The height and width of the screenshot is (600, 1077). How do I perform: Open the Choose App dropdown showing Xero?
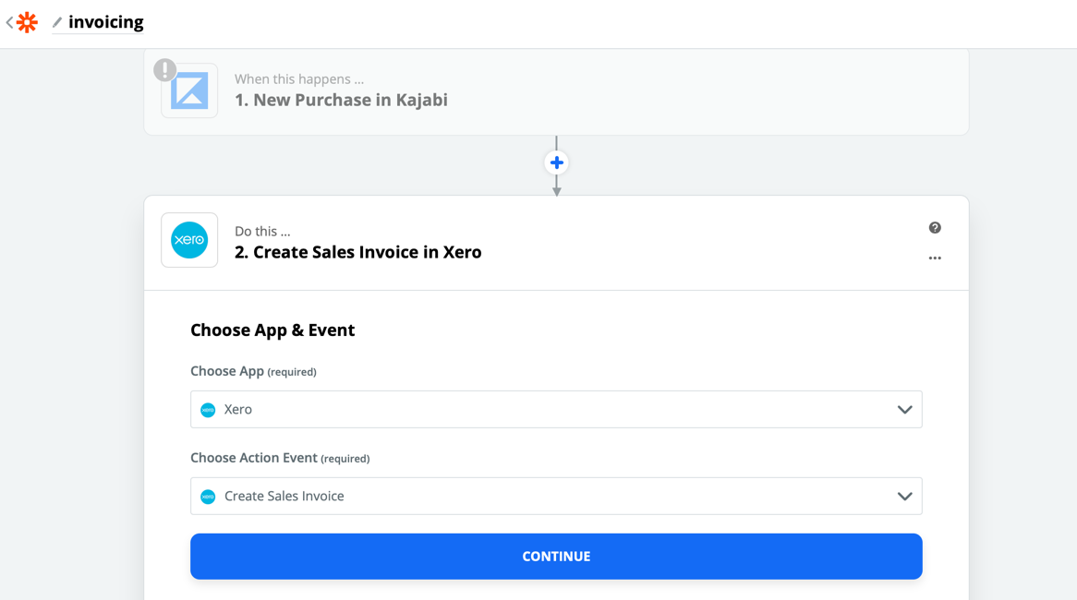555,410
